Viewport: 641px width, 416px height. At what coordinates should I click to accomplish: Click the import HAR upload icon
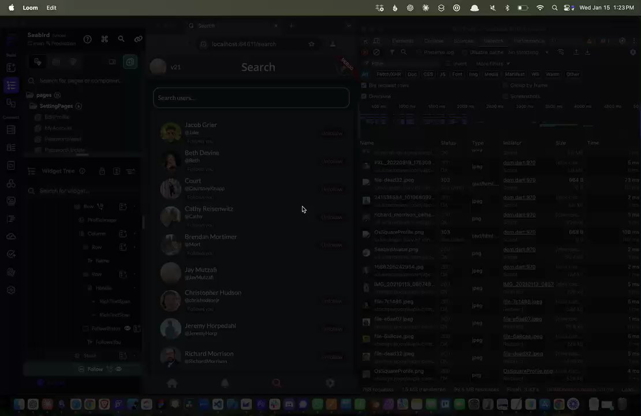pyautogui.click(x=576, y=53)
